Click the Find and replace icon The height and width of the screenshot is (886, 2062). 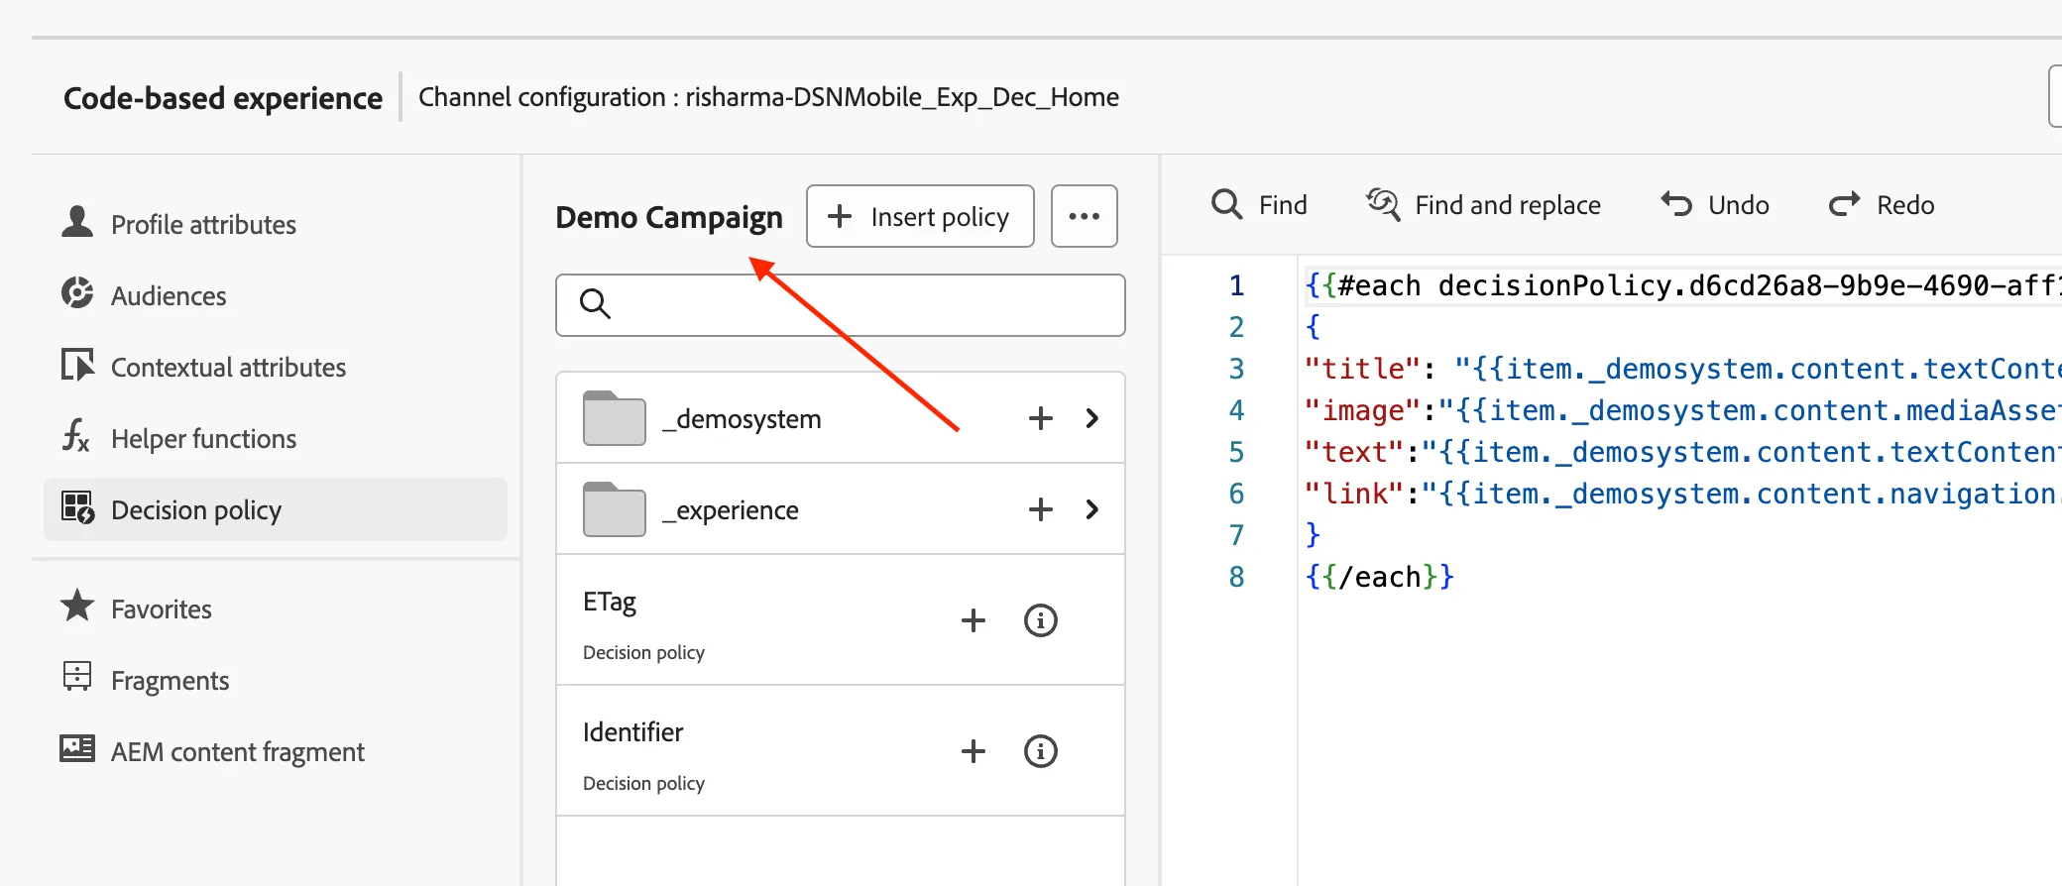tap(1383, 204)
